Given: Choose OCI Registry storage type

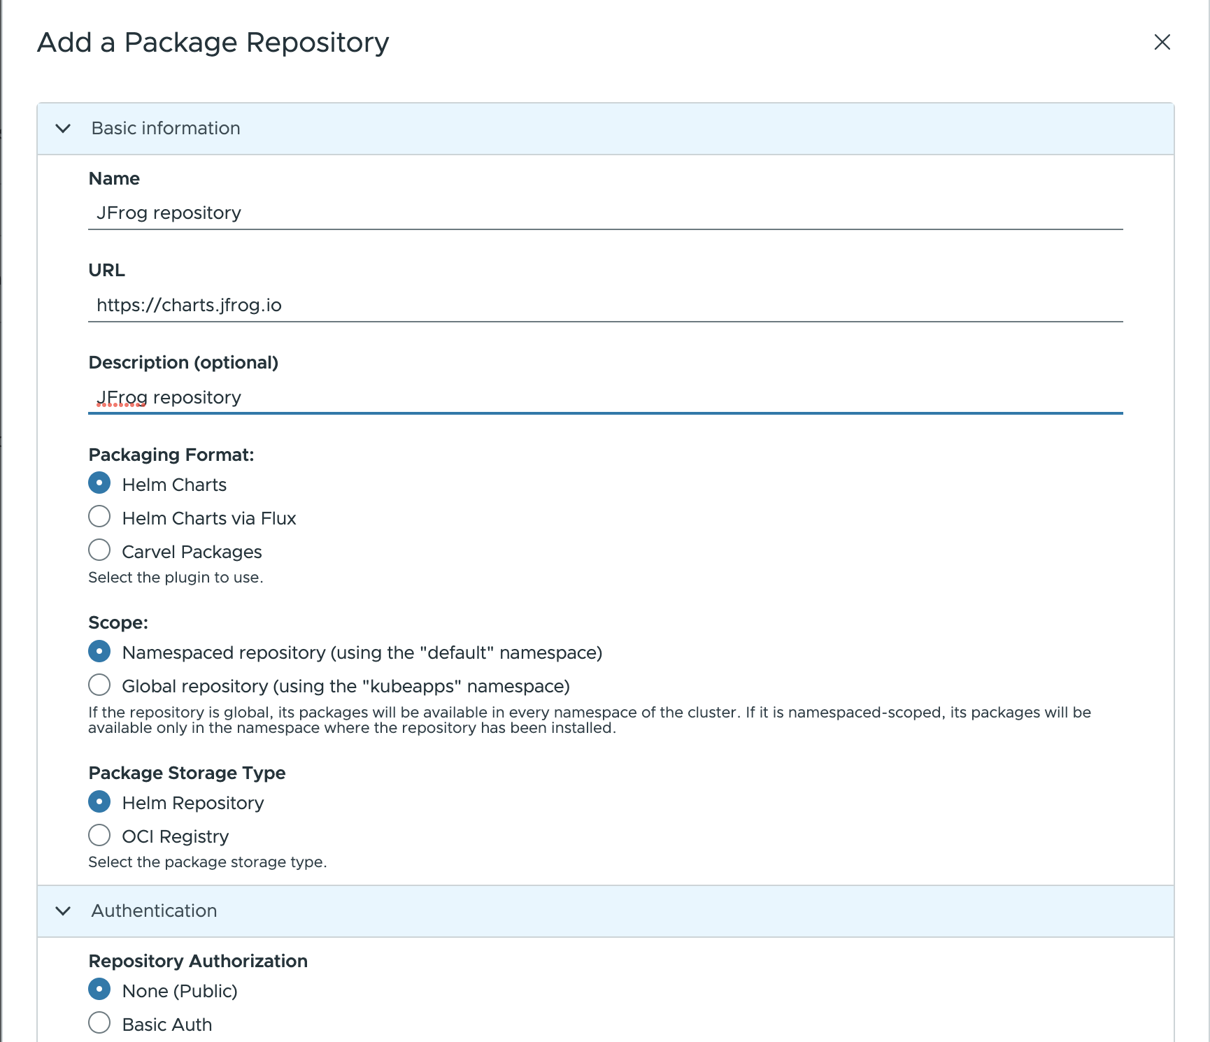Looking at the screenshot, I should coord(99,835).
